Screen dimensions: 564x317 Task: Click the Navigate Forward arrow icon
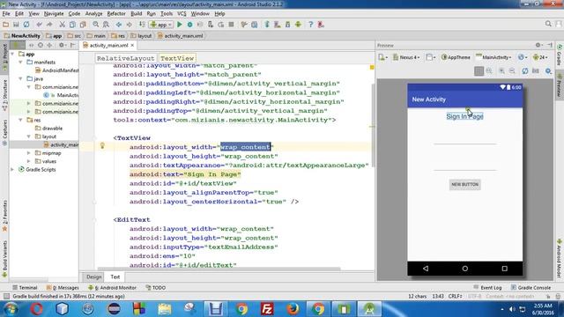130,25
